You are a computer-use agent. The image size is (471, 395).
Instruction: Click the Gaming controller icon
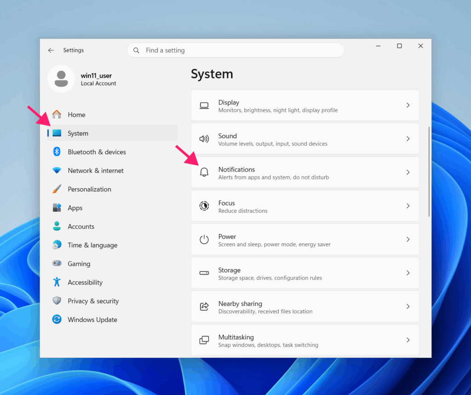coord(57,263)
